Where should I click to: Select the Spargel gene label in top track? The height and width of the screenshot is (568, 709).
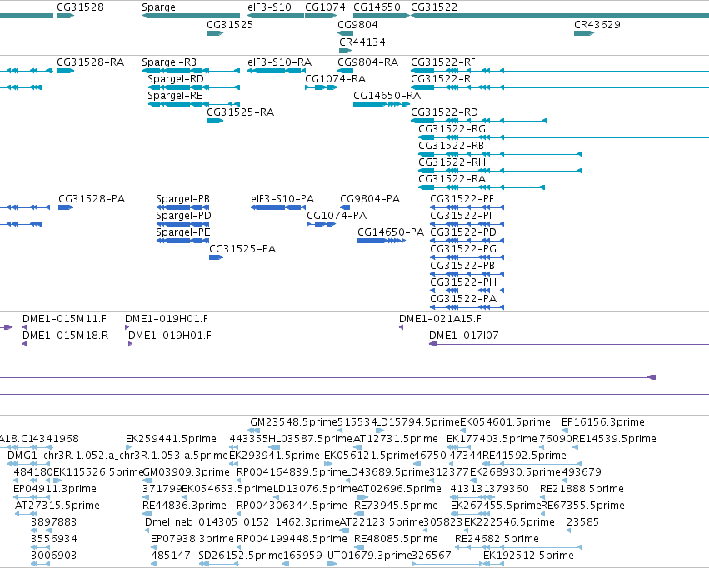[160, 7]
